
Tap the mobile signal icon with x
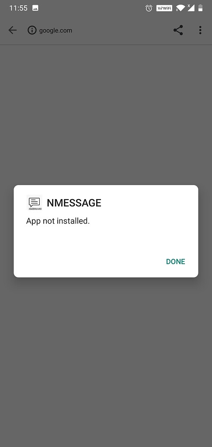[x=191, y=8]
